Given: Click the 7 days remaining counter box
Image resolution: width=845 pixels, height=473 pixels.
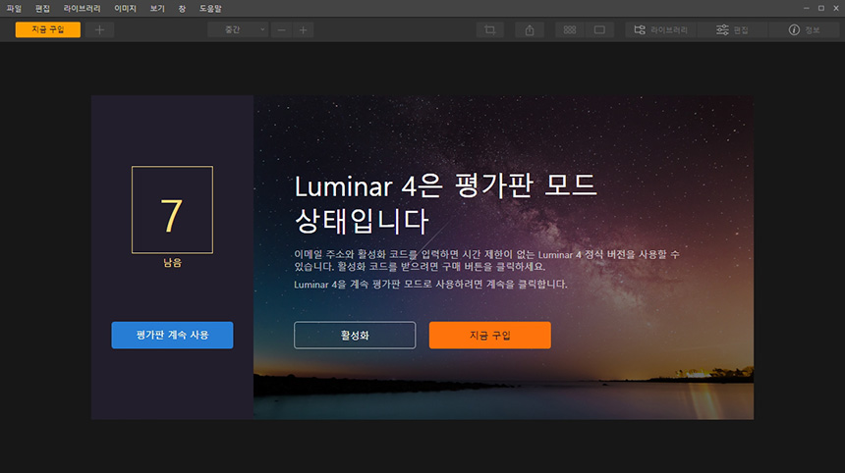Looking at the screenshot, I should point(173,210).
